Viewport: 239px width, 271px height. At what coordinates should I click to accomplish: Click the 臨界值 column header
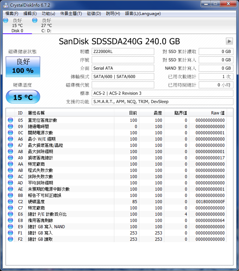pyautogui.click(x=176, y=113)
